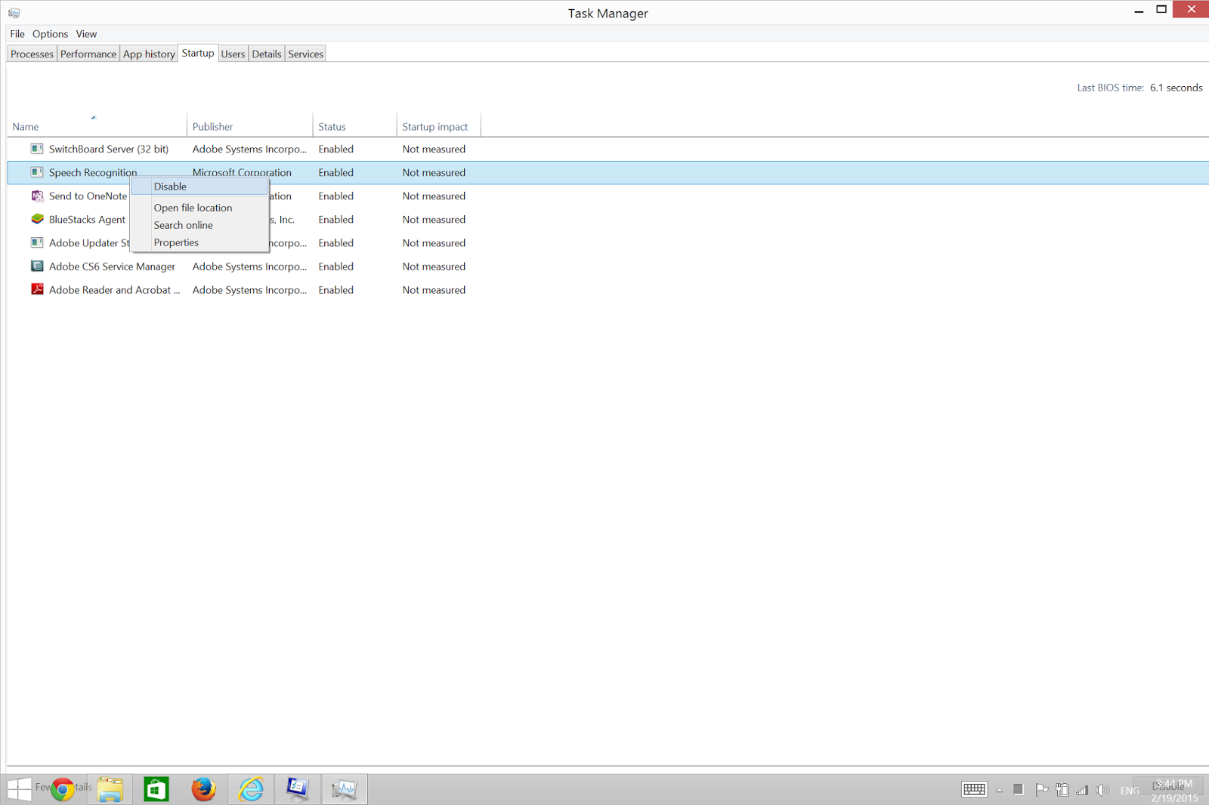Click the volume speaker tray icon
The width and height of the screenshot is (1209, 805).
click(1103, 790)
